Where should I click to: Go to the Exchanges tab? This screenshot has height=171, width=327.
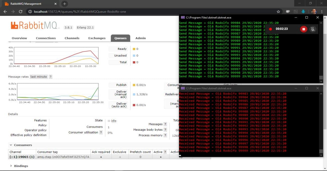pyautogui.click(x=97, y=38)
